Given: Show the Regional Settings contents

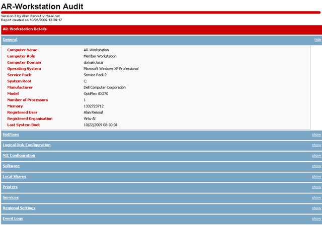Looking at the screenshot, I should tap(316, 208).
